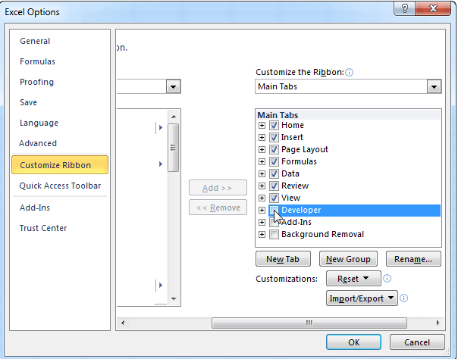Select Customize Ribbon category
Image resolution: width=458 pixels, height=359 pixels.
pos(60,165)
